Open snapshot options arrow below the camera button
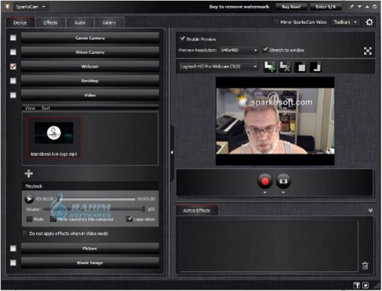 click(x=283, y=192)
